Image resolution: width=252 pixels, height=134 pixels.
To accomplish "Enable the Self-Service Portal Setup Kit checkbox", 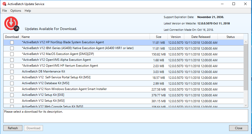I will (12, 78).
